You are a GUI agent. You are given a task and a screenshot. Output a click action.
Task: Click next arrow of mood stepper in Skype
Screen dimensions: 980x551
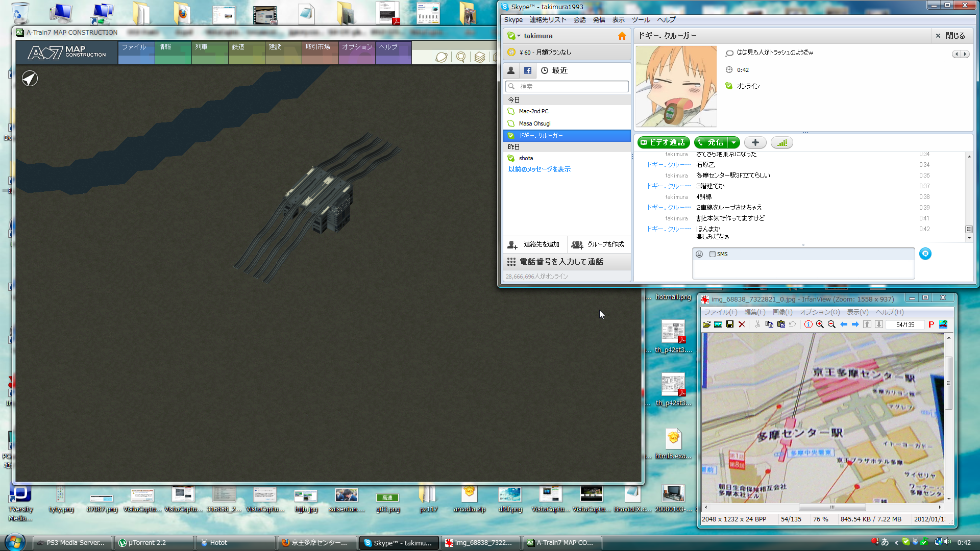965,54
